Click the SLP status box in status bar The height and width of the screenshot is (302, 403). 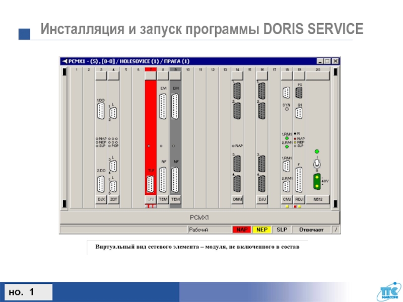[x=282, y=230]
